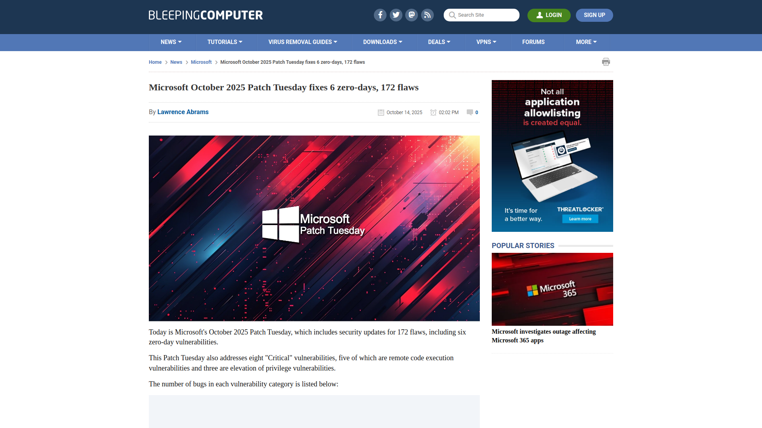Click the RSS feed icon
The image size is (762, 428).
[427, 15]
